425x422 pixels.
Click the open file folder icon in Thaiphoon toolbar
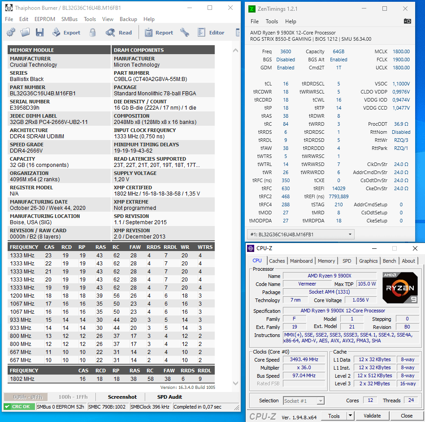(25, 33)
